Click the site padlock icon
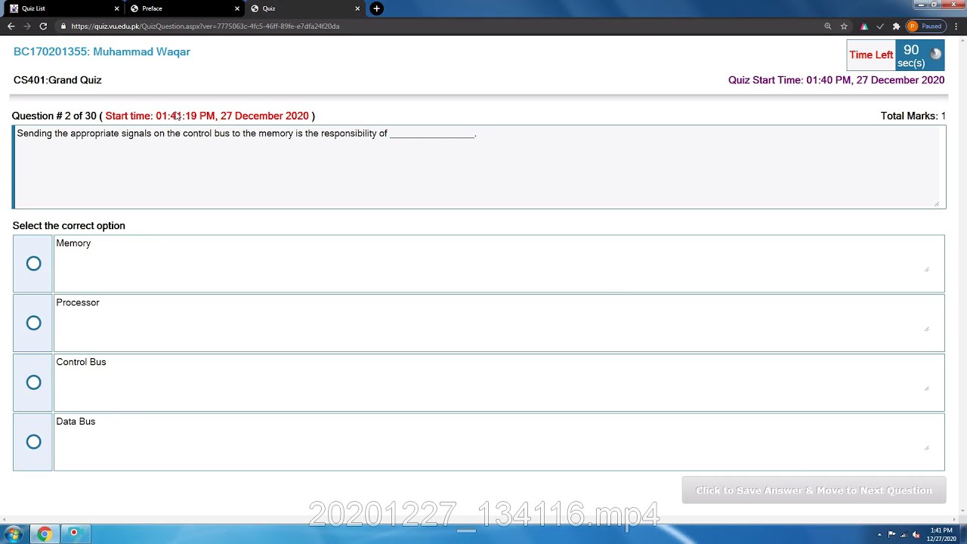This screenshot has height=544, width=967. pos(63,26)
